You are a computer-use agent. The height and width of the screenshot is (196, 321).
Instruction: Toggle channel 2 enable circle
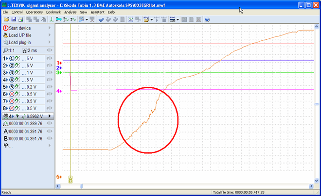(12, 65)
